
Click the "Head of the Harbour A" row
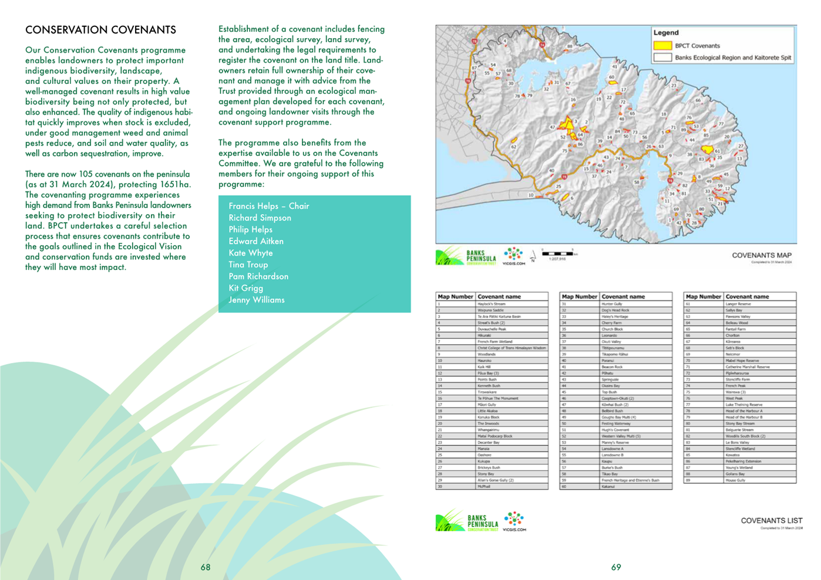coord(740,411)
